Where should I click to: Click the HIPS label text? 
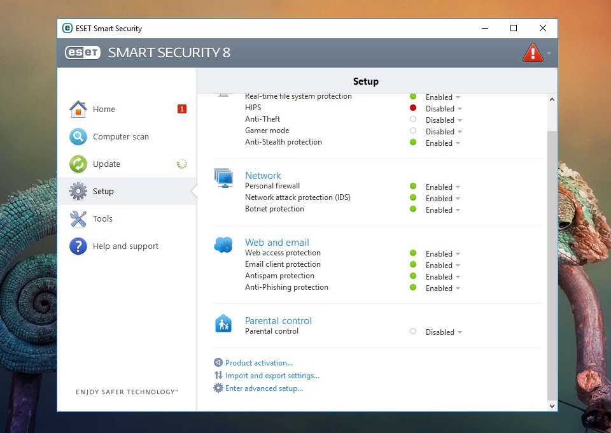[253, 108]
